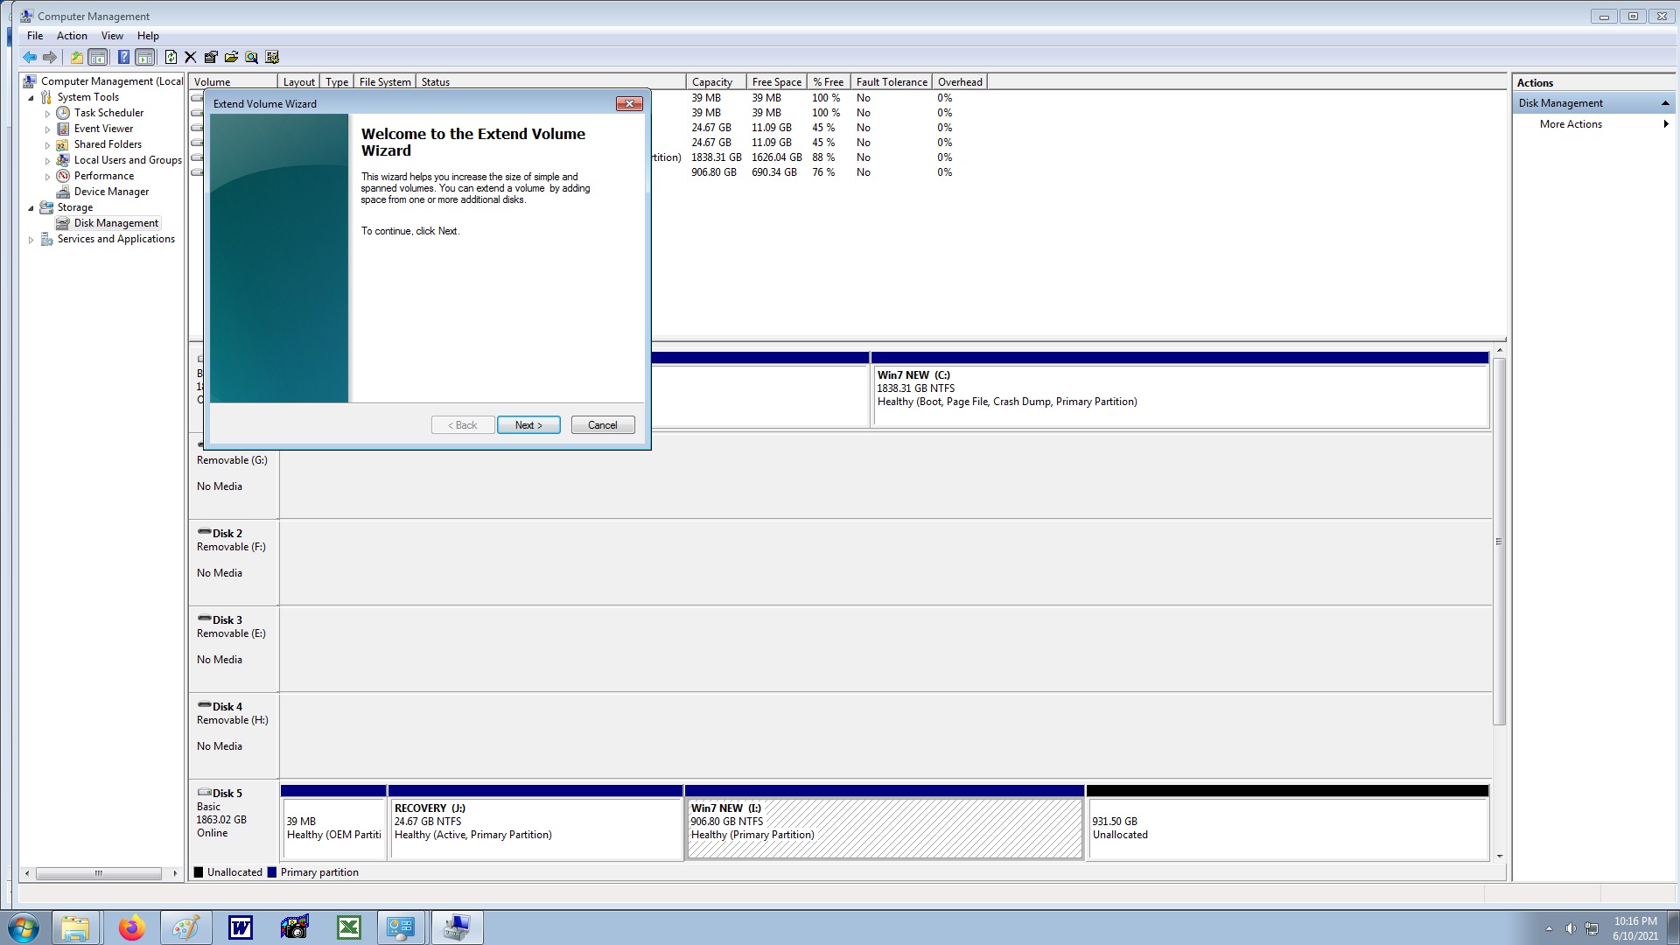This screenshot has height=945, width=1680.
Task: Collapse the Disk Management actions section
Action: (1665, 103)
